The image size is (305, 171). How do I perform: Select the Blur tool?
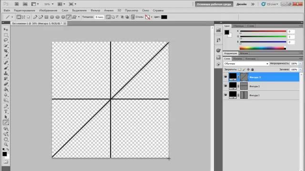[6, 95]
